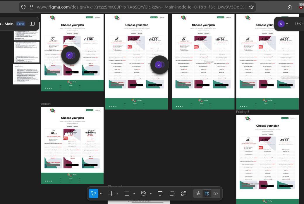Toggle the sidebar panel icon next to Free

[x=32, y=24]
